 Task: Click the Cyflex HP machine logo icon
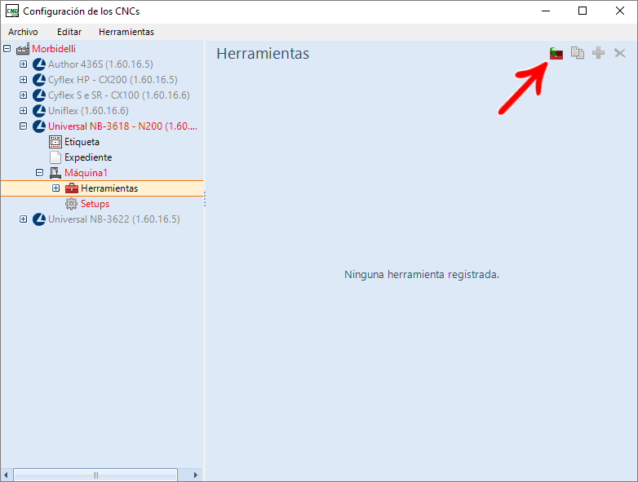(x=39, y=80)
